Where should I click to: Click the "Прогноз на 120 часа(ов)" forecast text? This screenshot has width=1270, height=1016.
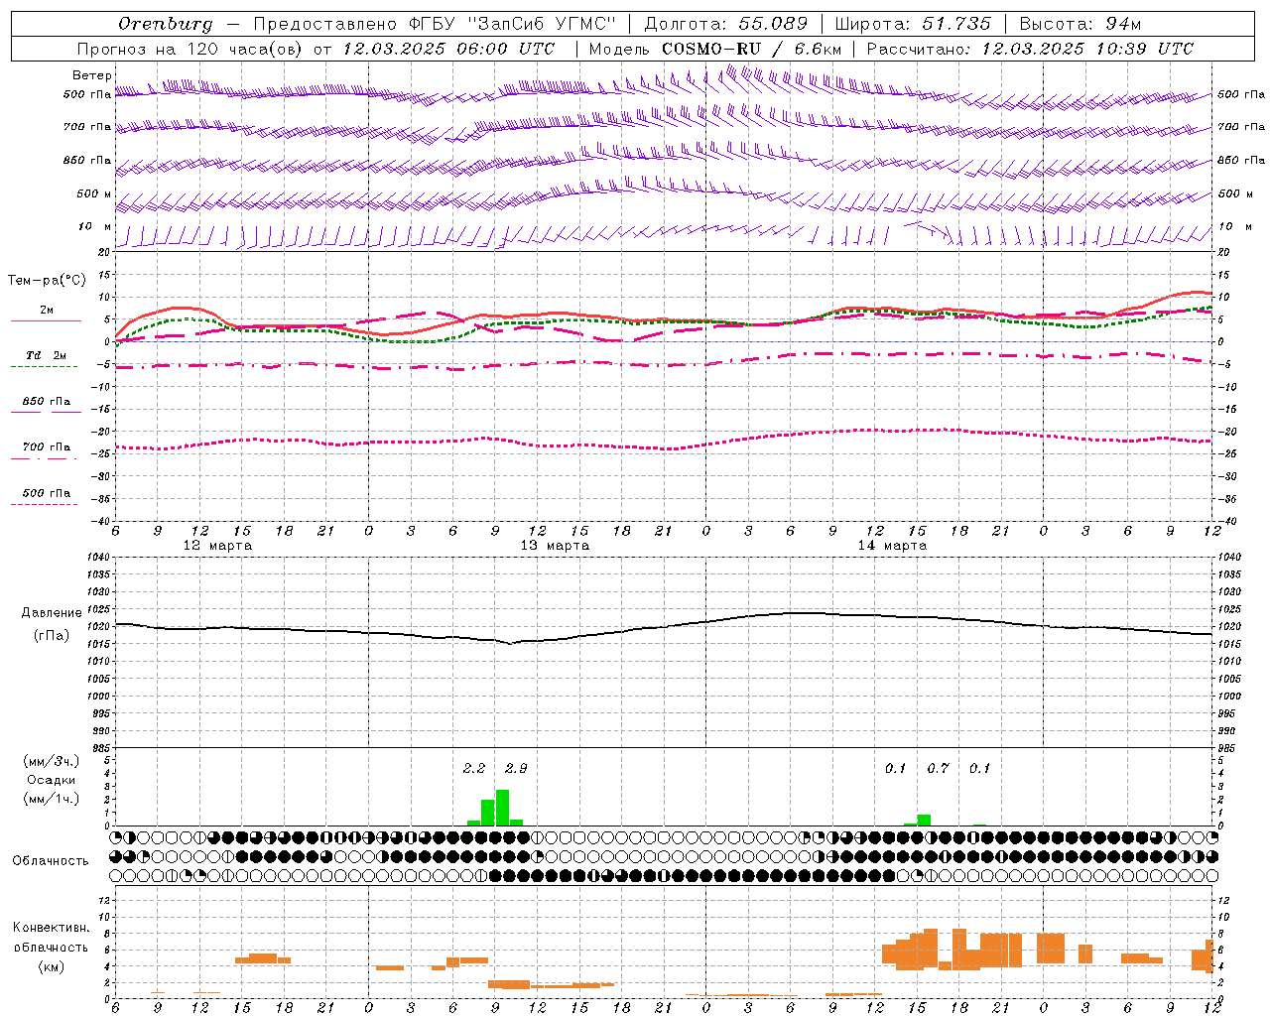[x=190, y=49]
